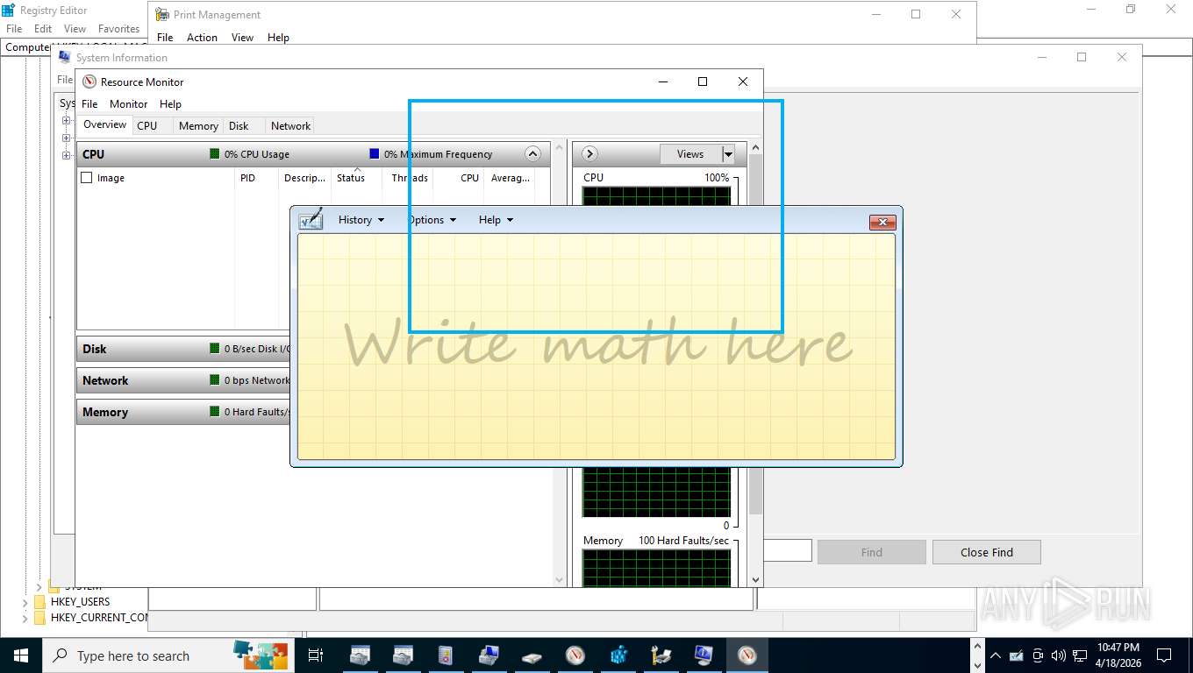Viewport: 1193px width, 673px height.
Task: Open the Action menu in Print Management
Action: click(x=202, y=38)
